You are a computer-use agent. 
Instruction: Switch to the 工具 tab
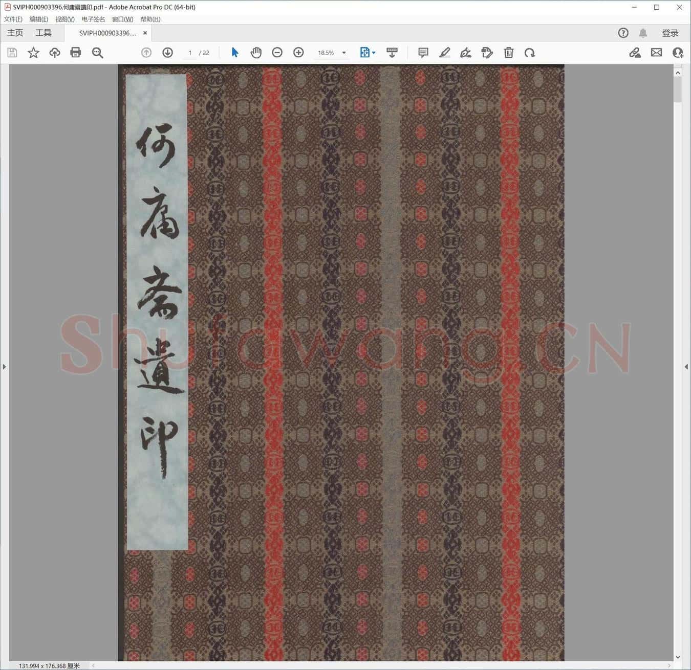(x=44, y=33)
